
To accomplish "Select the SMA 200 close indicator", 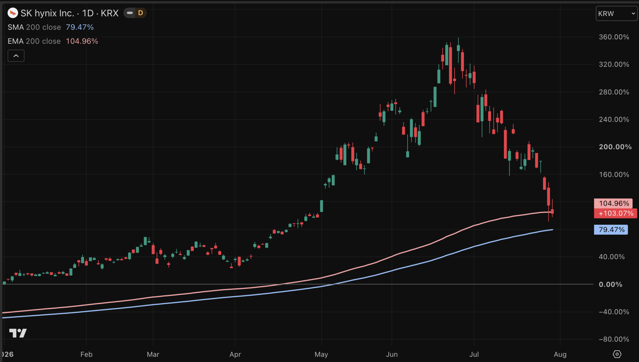I will [34, 27].
